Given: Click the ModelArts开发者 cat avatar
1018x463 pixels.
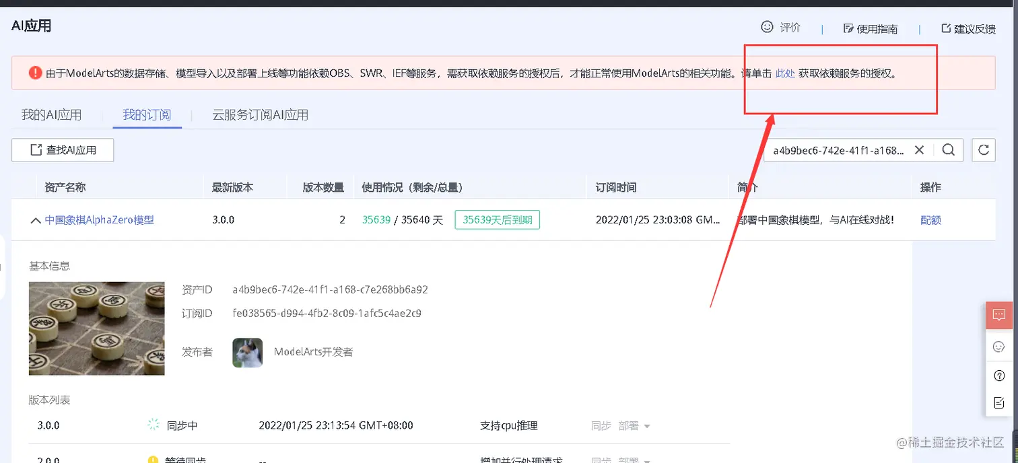Looking at the screenshot, I should pos(248,352).
